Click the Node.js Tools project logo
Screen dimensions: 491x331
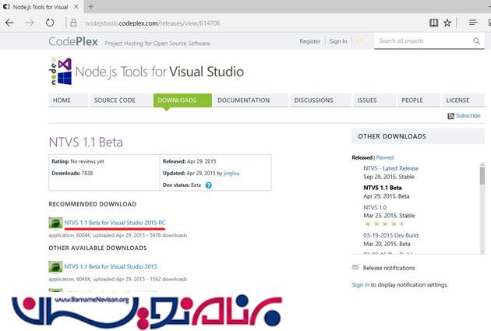(x=61, y=72)
